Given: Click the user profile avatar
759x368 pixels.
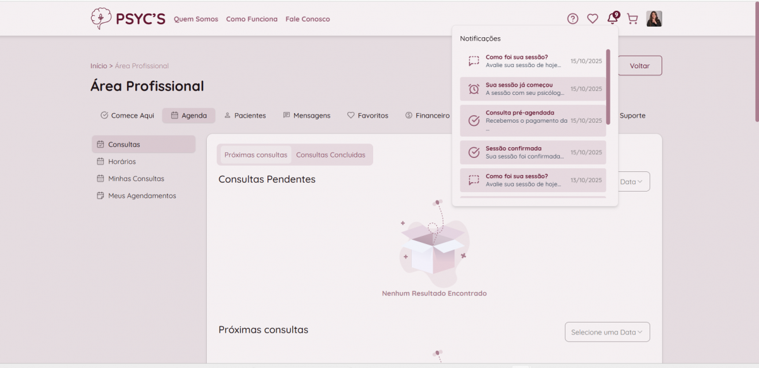Looking at the screenshot, I should (654, 19).
